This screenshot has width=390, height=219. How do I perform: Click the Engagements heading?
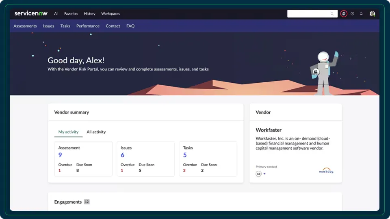point(68,202)
